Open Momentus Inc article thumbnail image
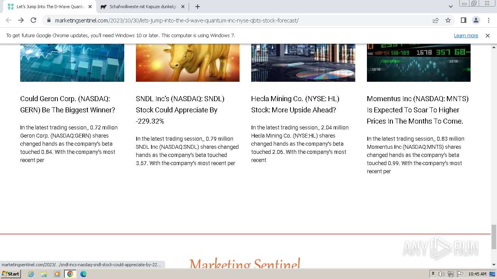Viewport: 497px width, 279px height. (419, 62)
